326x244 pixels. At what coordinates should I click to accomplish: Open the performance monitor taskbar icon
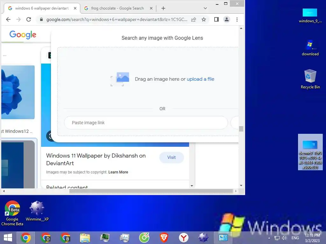(124, 238)
